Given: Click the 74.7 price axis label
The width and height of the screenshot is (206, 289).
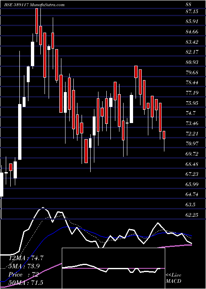Looking at the screenshot, I should point(190,113).
